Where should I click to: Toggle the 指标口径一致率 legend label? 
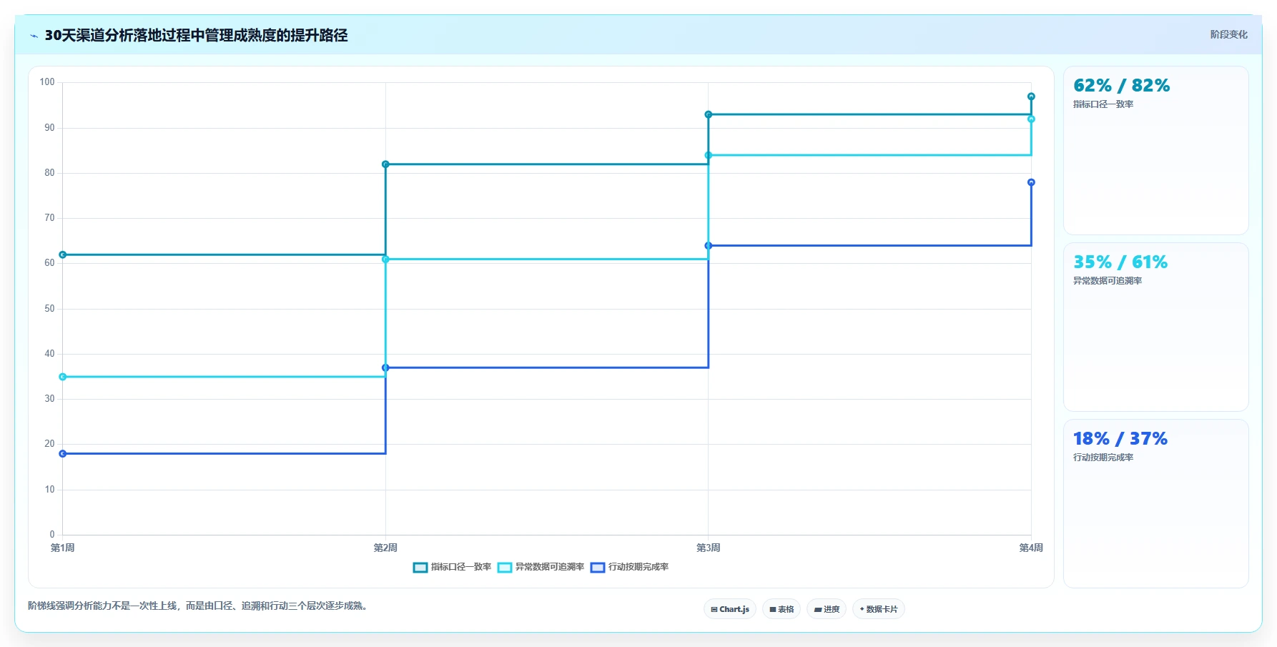461,567
